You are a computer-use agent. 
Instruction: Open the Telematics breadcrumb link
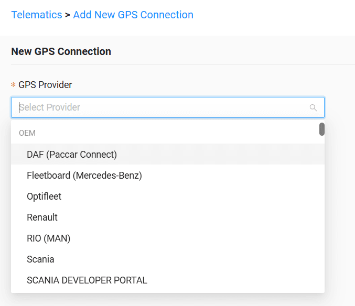(x=37, y=15)
